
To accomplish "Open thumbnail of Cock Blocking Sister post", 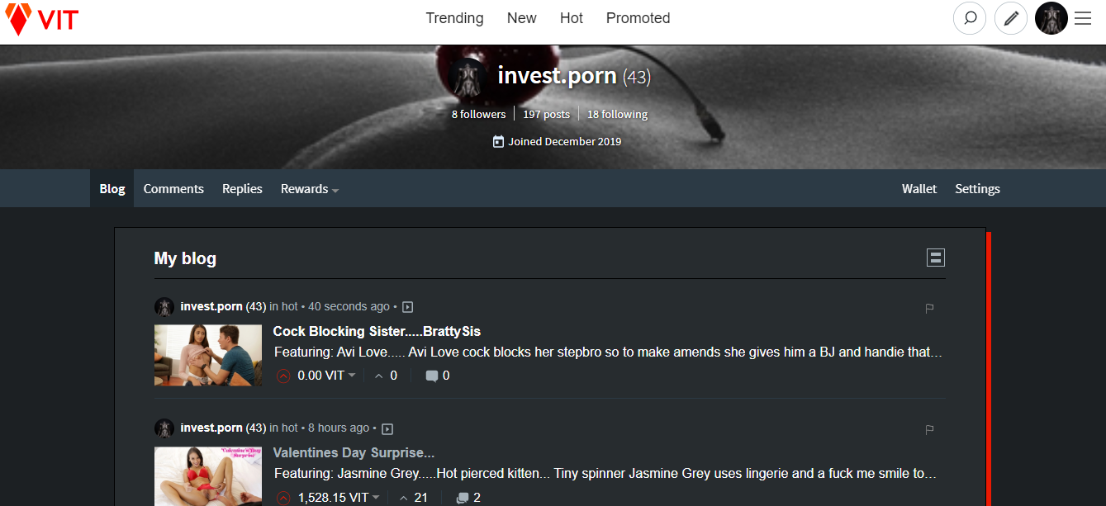I will [x=207, y=355].
